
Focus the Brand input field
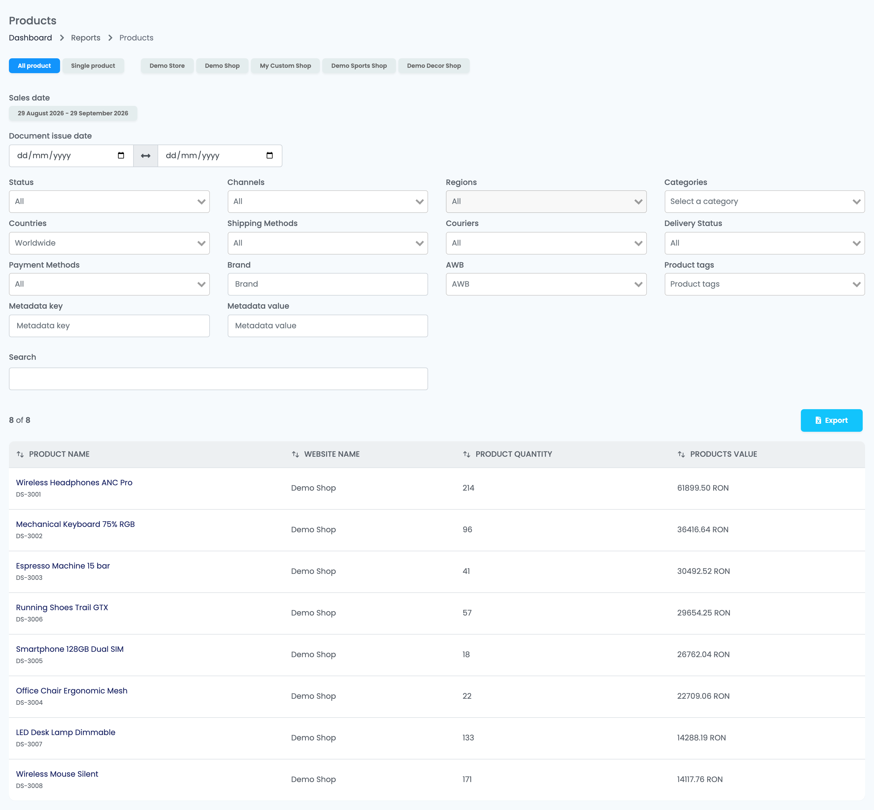tap(327, 285)
